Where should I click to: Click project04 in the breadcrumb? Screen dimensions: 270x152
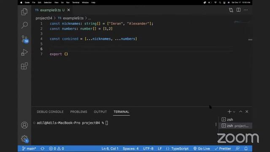click(44, 18)
